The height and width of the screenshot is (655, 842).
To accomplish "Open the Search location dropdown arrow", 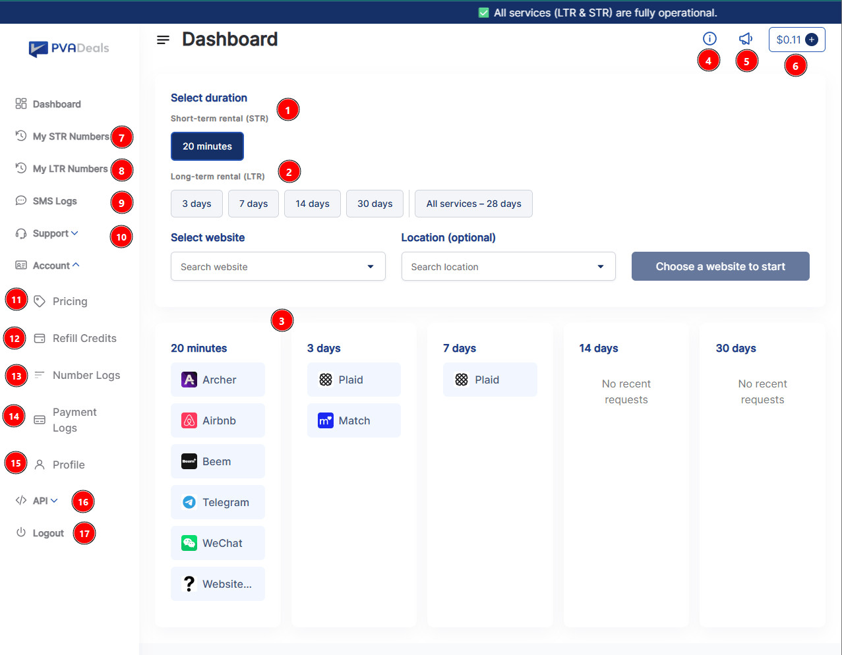I will (x=601, y=267).
